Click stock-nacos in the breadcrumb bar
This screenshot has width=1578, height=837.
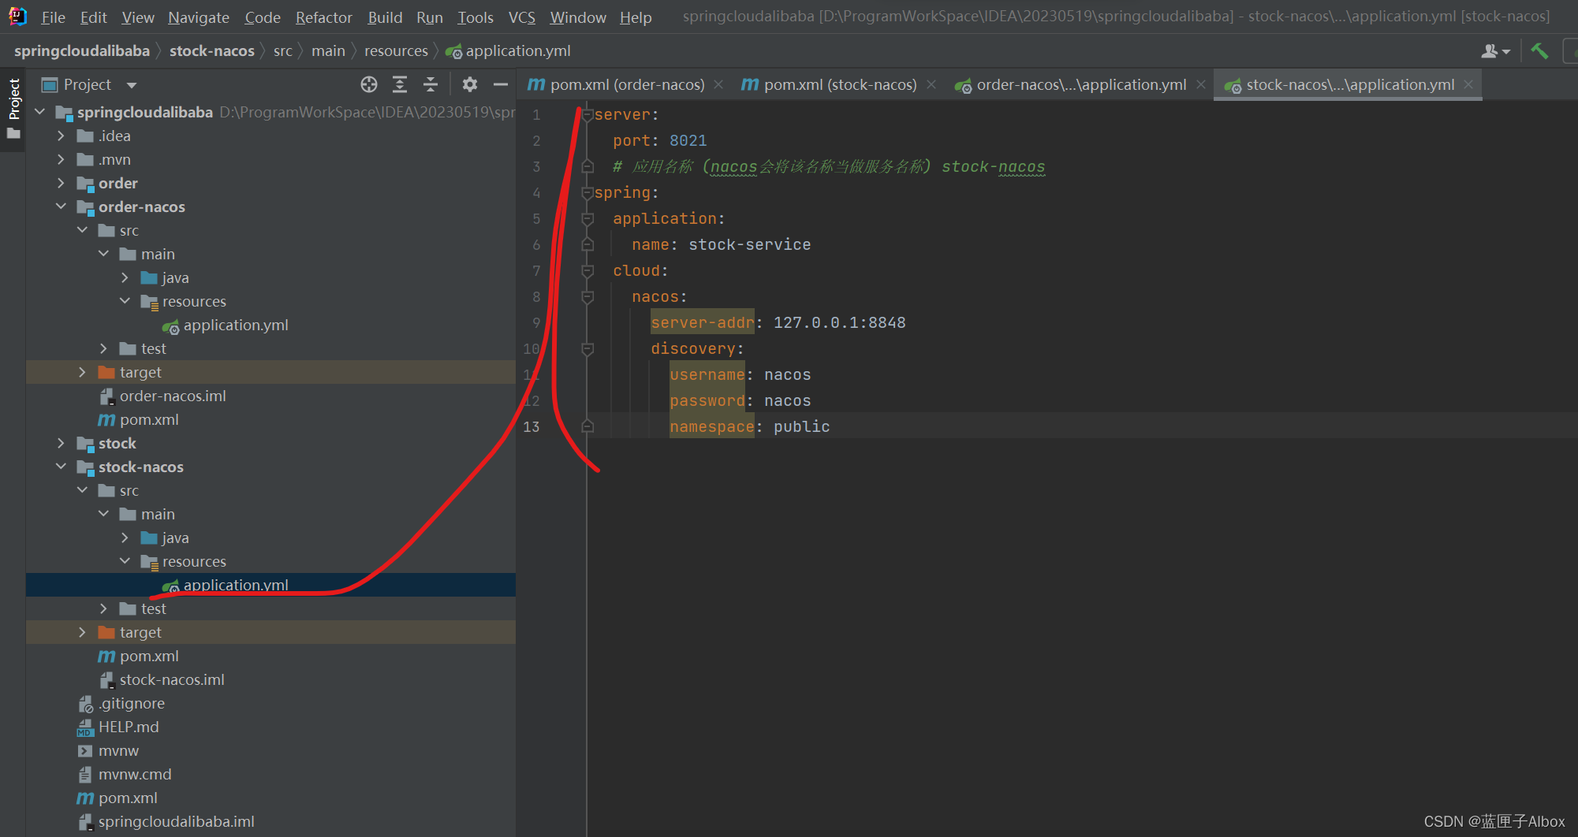pos(212,50)
